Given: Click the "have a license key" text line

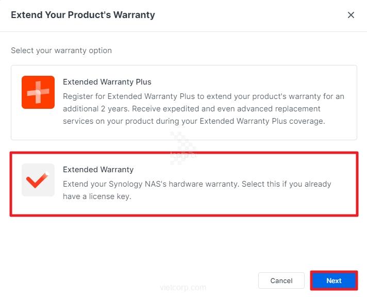Looking at the screenshot, I should (x=97, y=196).
